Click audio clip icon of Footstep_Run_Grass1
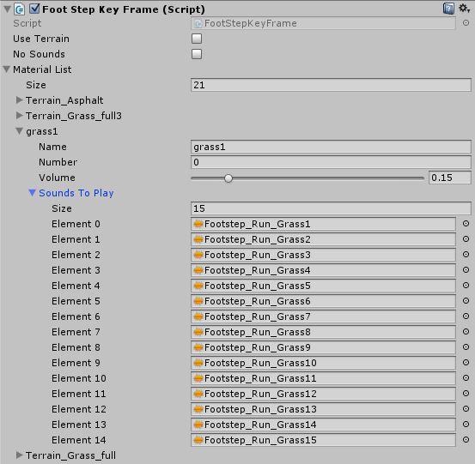The image size is (475, 464). click(x=198, y=224)
